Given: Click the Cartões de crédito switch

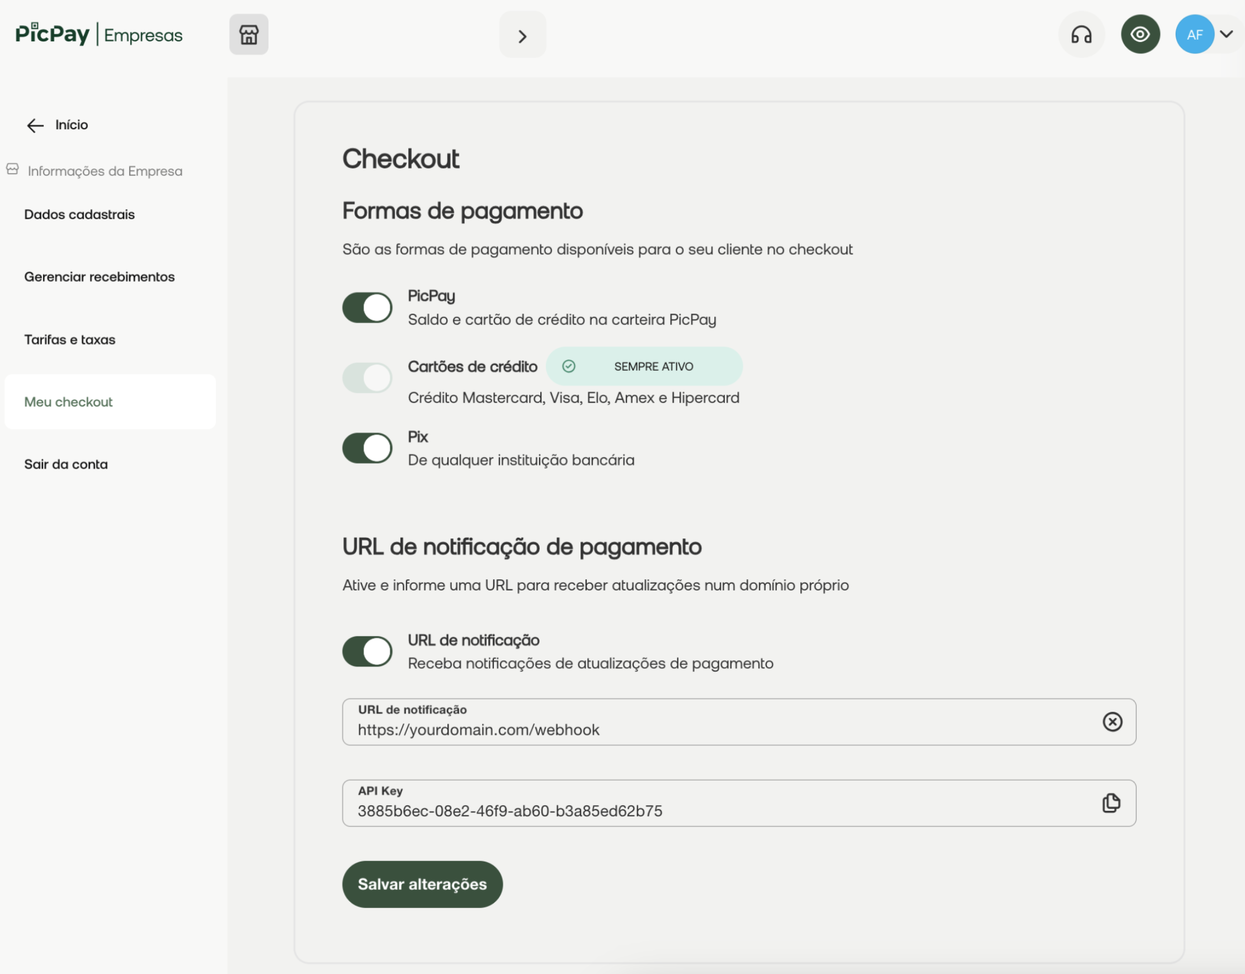Looking at the screenshot, I should point(367,377).
